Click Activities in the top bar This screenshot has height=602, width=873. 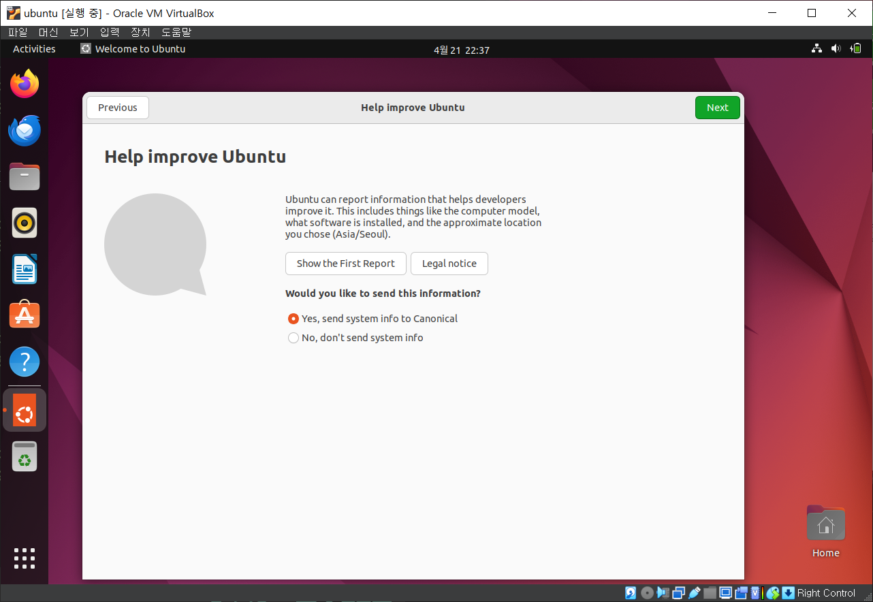[34, 49]
